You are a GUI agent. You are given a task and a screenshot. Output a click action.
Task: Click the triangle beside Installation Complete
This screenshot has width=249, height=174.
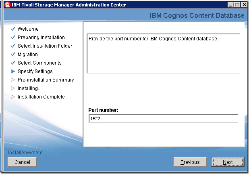click(13, 97)
